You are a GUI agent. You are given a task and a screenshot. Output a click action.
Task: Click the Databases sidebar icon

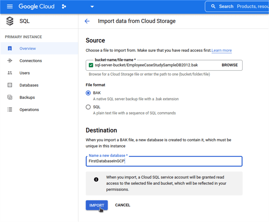(10, 85)
